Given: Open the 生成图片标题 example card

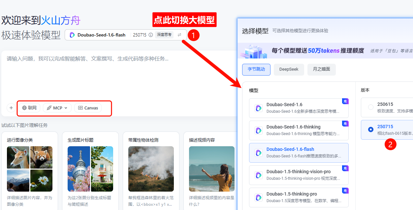Looking at the screenshot, I should pos(90,171).
